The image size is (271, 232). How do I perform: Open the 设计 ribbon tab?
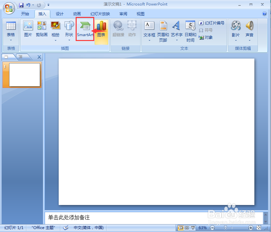[x=60, y=14]
